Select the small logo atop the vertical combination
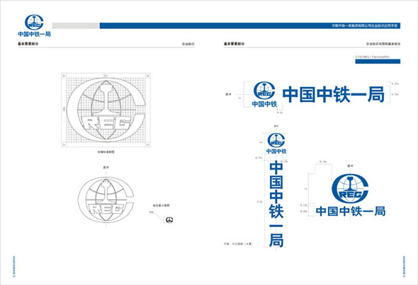Screen dimensions: 418x285 [x=276, y=141]
